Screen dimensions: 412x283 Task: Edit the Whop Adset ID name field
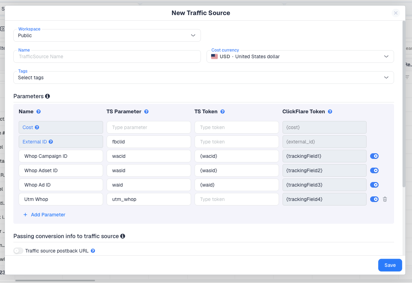(x=61, y=170)
